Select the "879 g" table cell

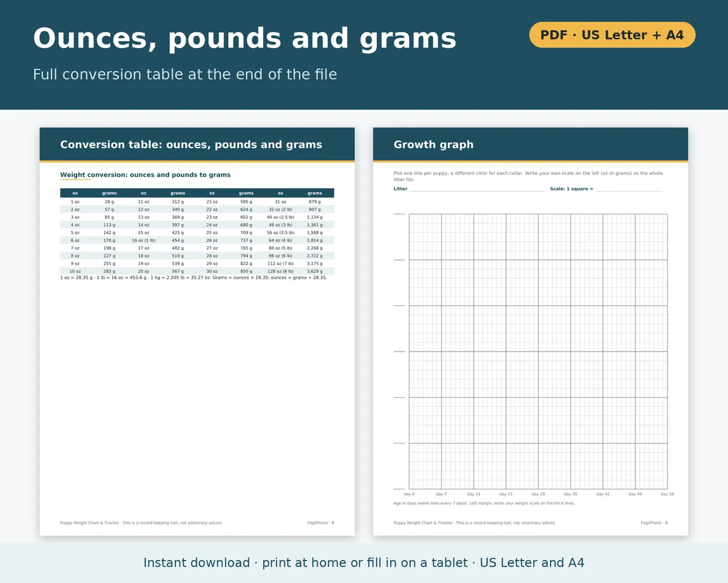(x=315, y=202)
